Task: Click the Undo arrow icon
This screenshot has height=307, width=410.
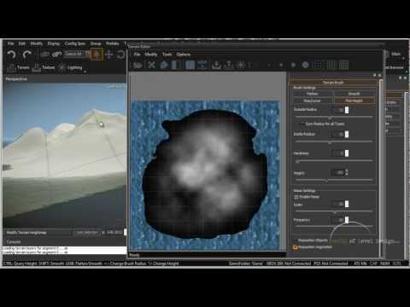Action: tap(11, 55)
